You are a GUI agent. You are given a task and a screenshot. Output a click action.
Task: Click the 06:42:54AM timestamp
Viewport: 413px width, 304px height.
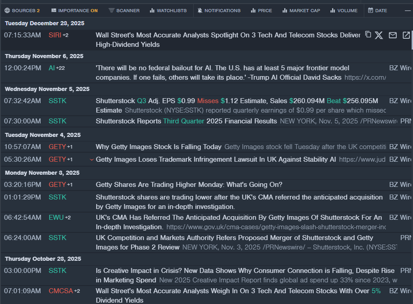coord(23,218)
